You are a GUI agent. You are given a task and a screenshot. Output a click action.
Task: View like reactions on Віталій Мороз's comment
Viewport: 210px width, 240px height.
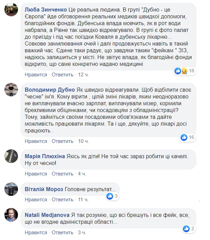[112, 196]
